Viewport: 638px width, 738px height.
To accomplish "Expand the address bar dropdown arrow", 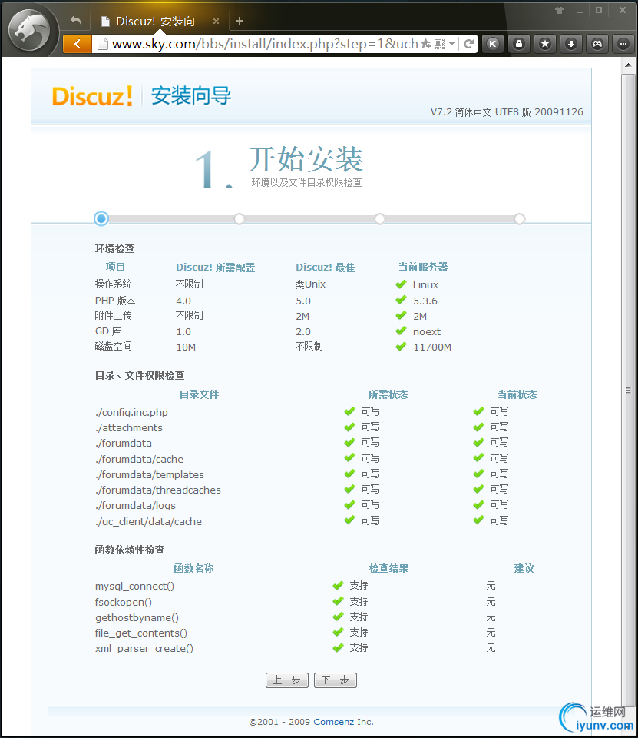I will pyautogui.click(x=451, y=45).
